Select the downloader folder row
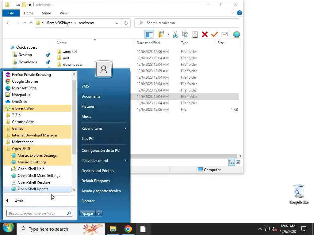Image resolution: width=314 pixels, height=235 pixels. (x=72, y=65)
